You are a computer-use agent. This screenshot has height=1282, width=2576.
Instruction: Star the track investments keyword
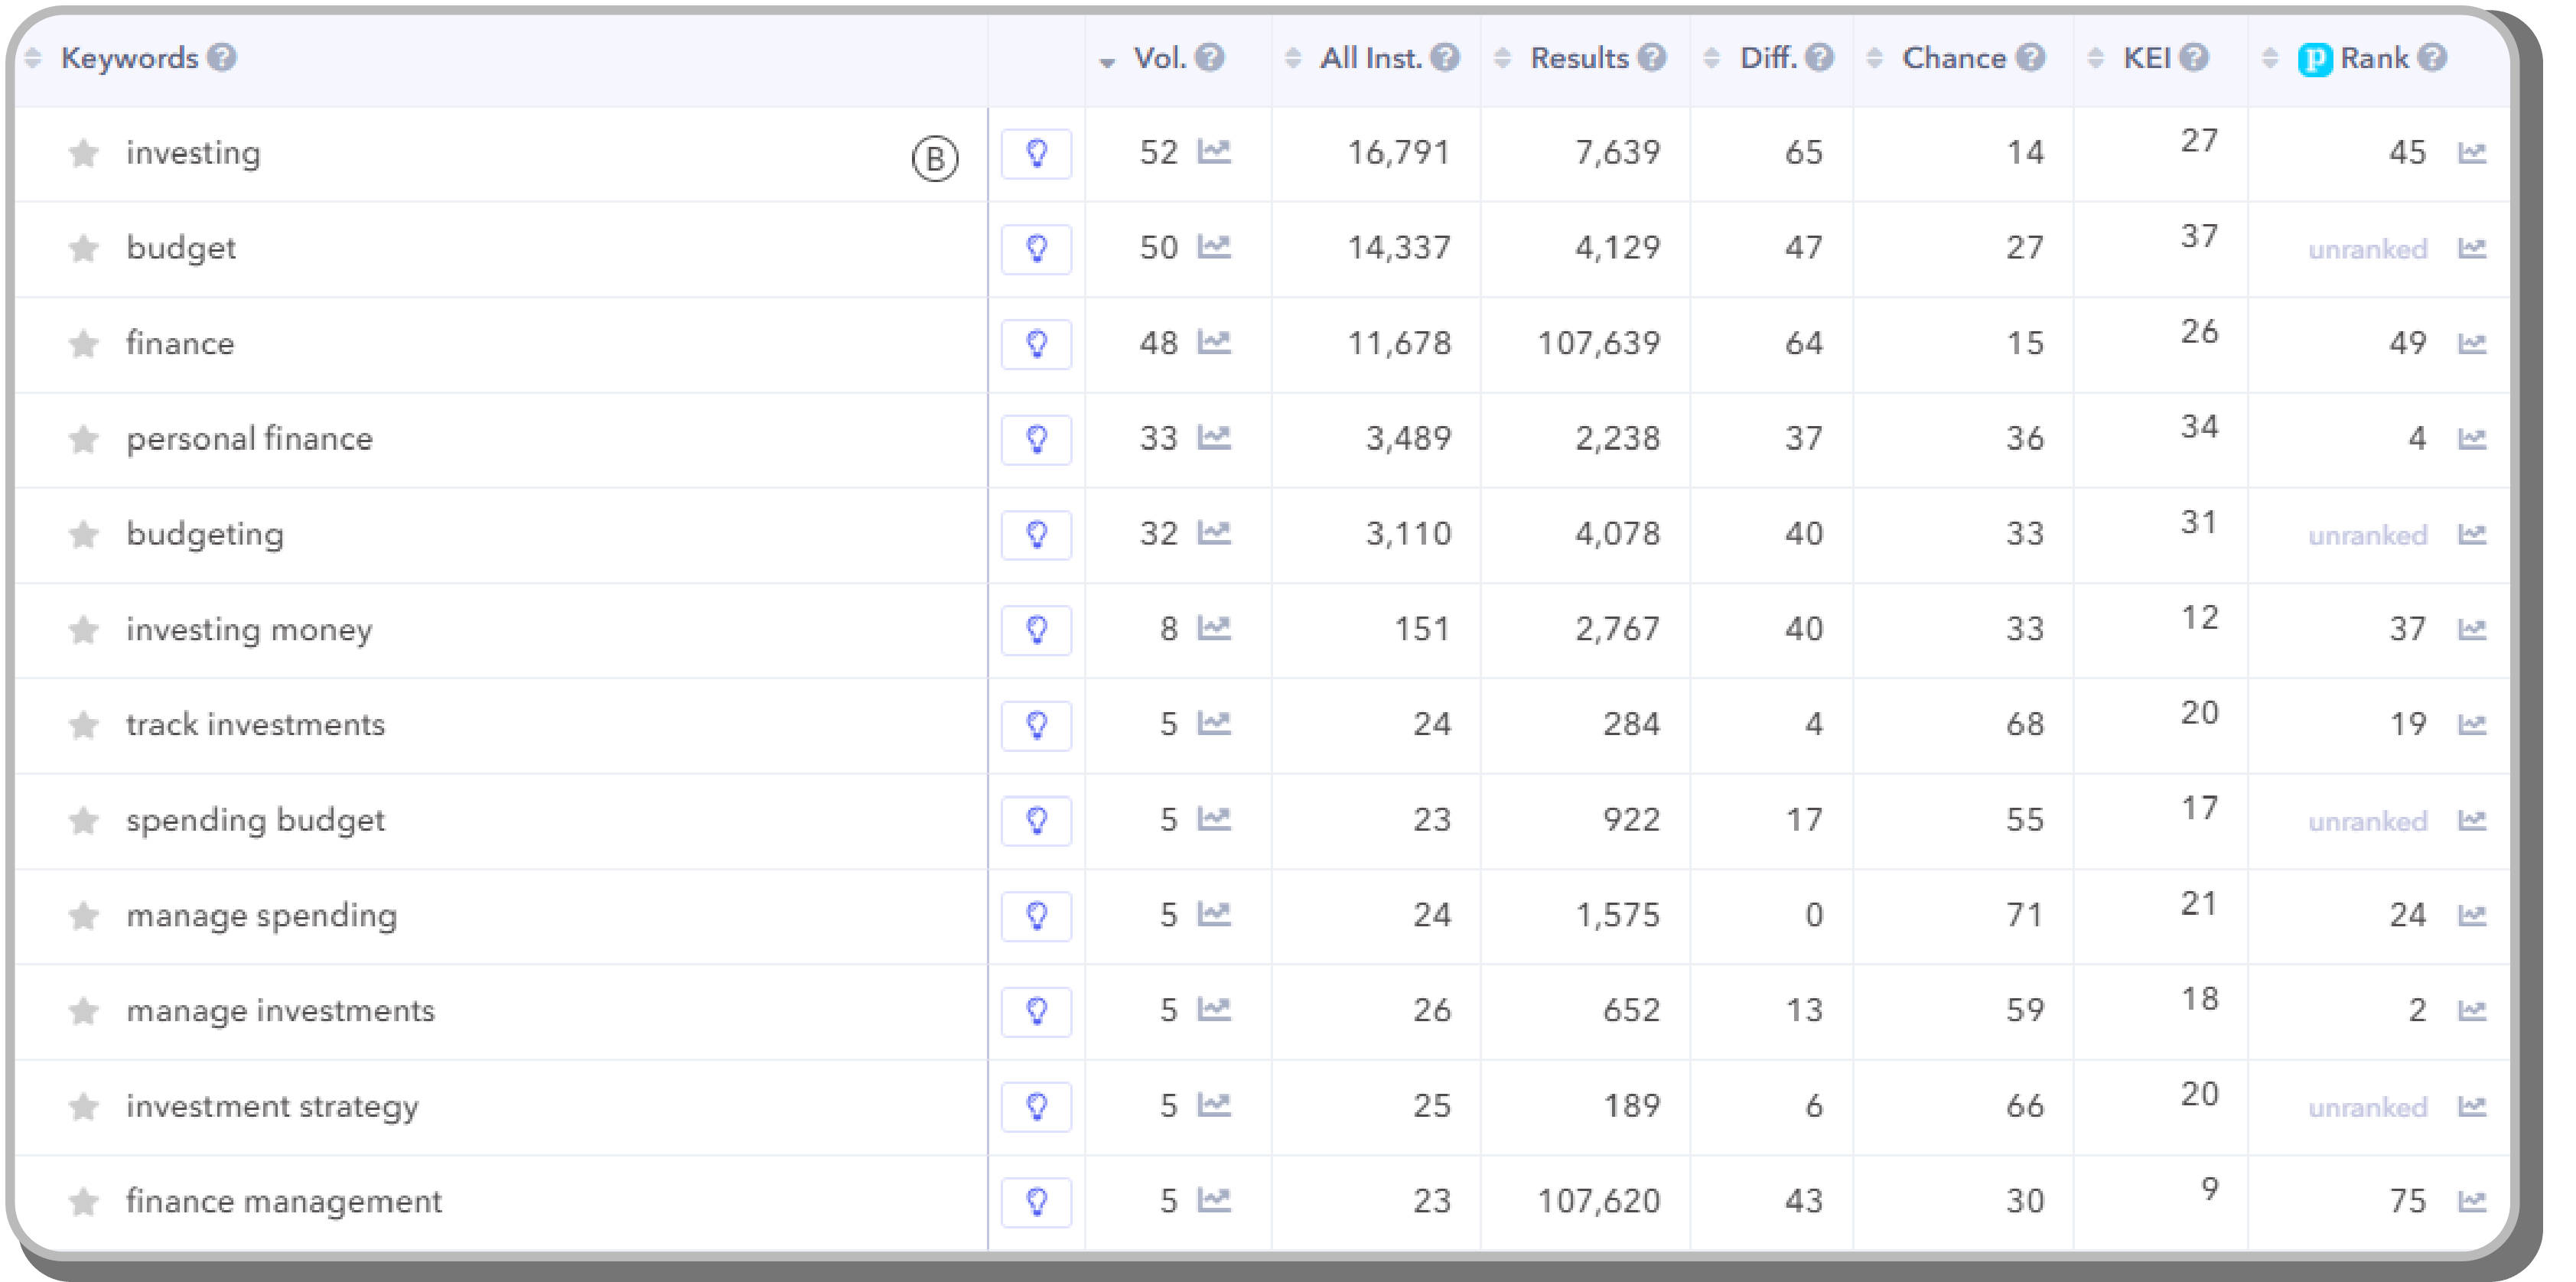(x=84, y=725)
